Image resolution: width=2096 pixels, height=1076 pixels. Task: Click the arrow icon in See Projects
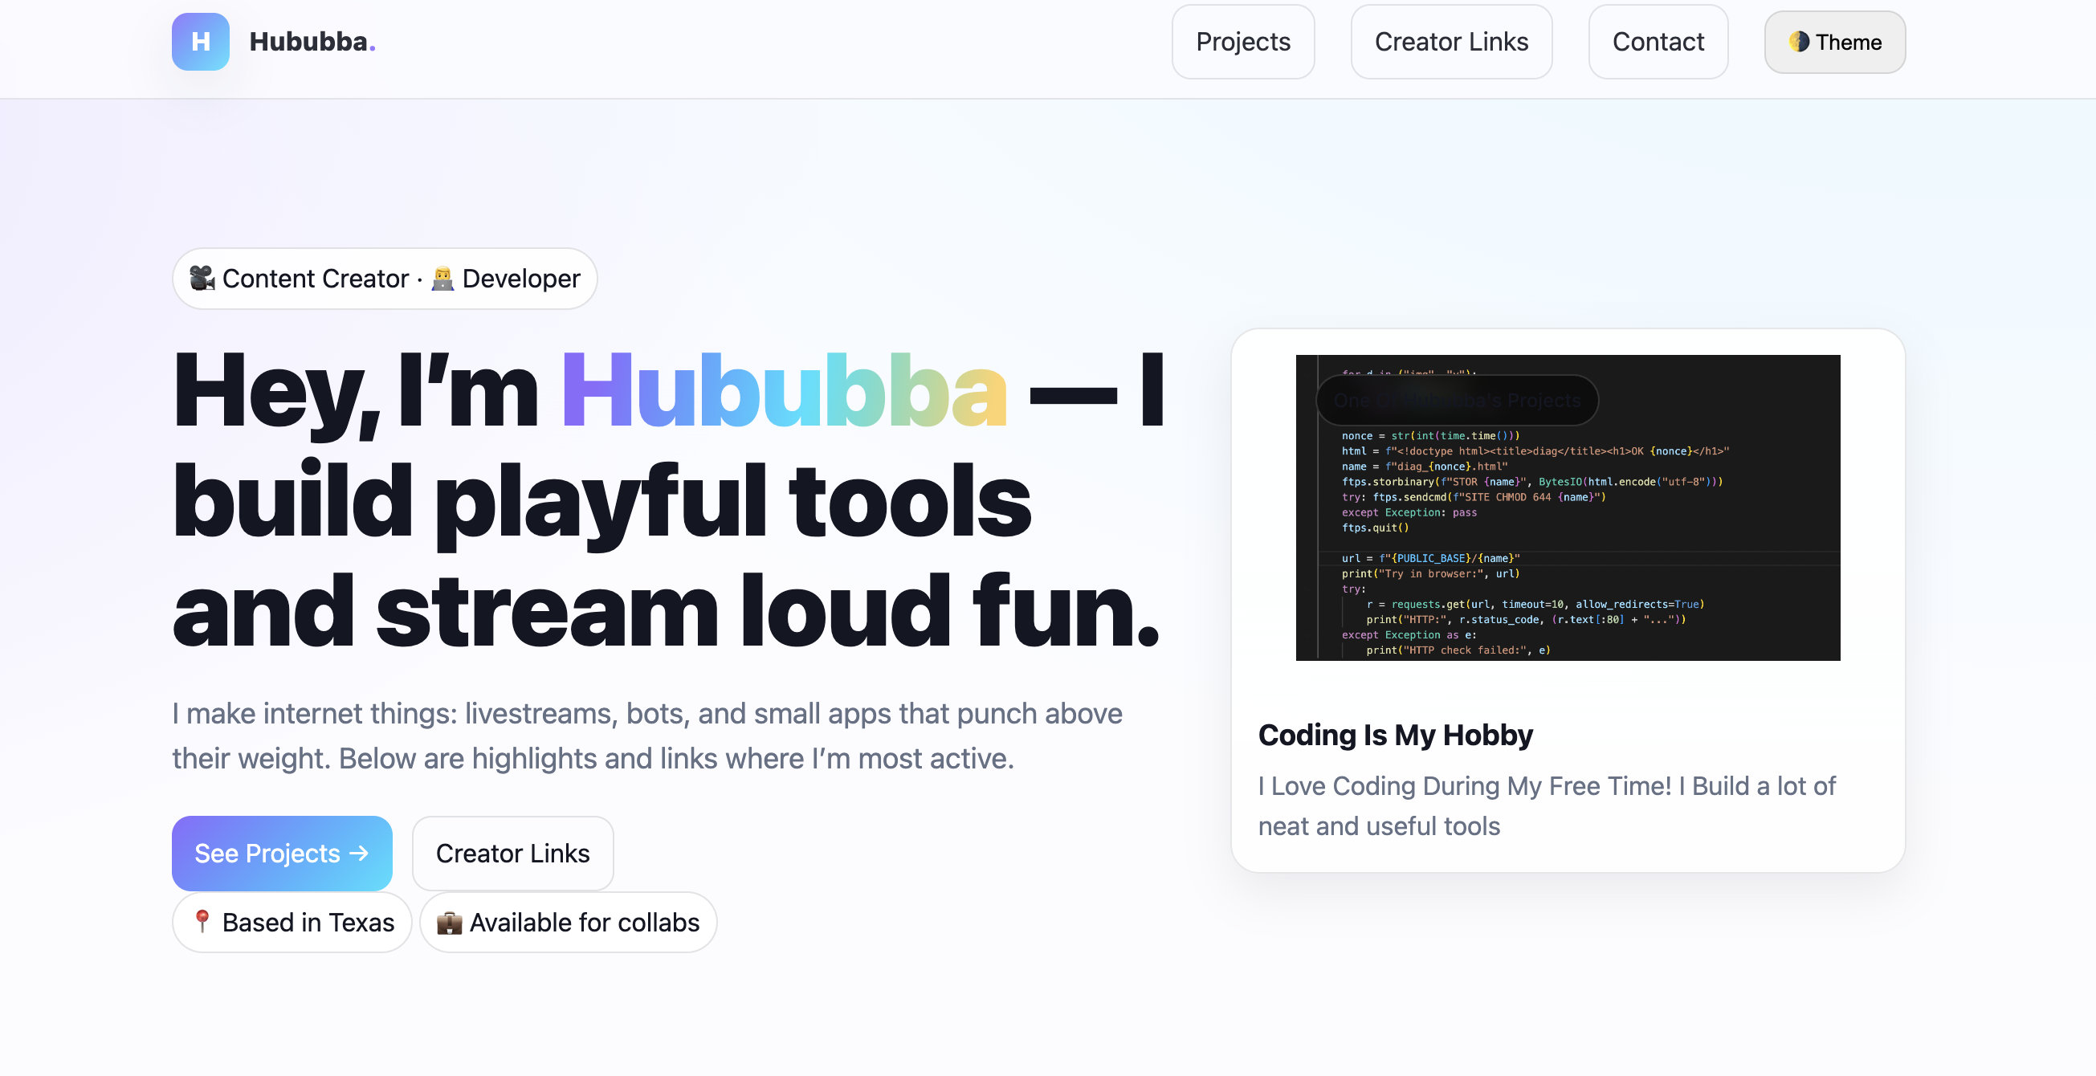pyautogui.click(x=359, y=853)
